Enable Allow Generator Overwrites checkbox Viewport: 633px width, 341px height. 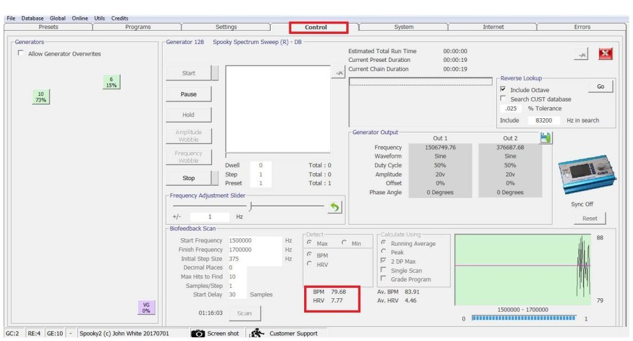[21, 54]
